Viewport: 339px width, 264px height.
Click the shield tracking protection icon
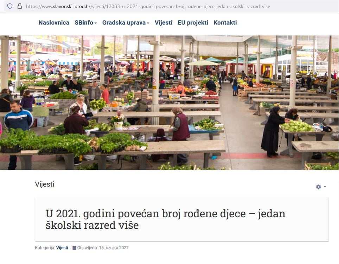(10, 6)
